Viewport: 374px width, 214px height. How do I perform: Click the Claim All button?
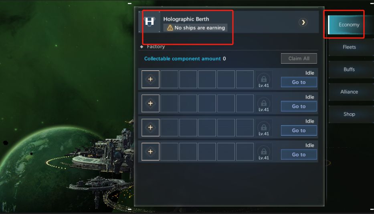(x=299, y=58)
